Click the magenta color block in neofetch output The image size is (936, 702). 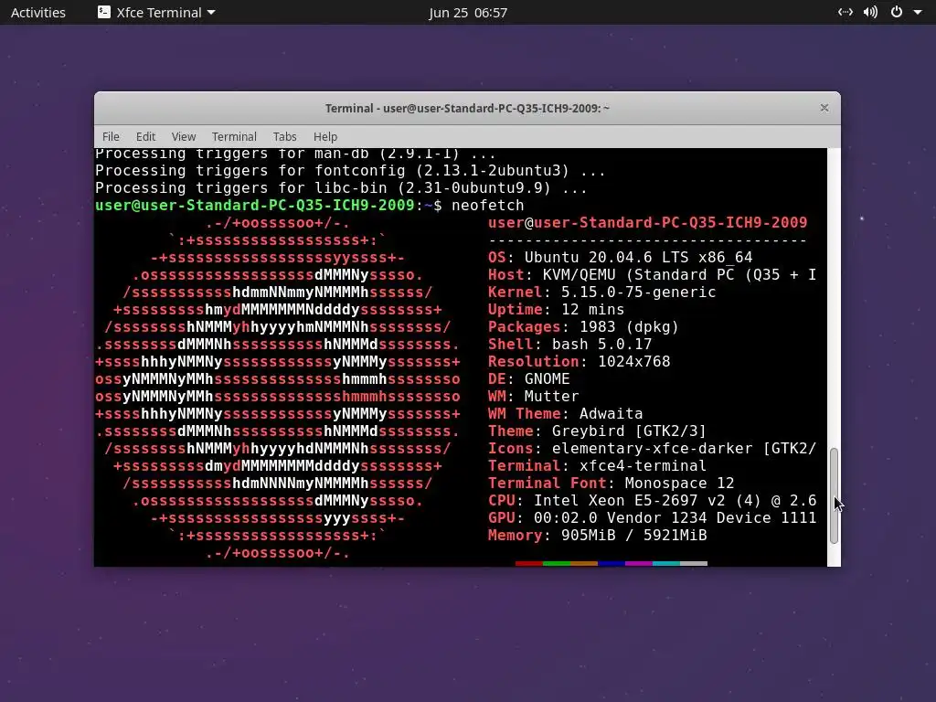coord(639,563)
